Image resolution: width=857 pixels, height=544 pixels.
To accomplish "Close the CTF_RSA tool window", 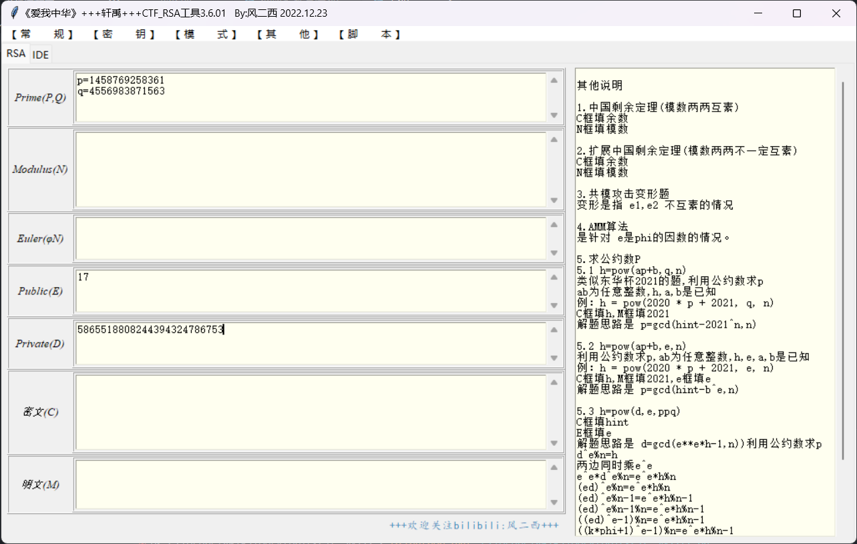I will [x=836, y=13].
